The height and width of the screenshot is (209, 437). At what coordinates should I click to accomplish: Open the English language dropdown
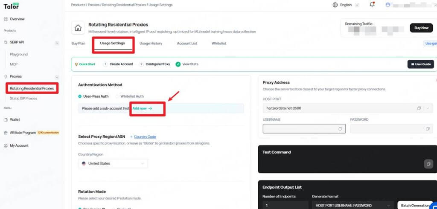tap(357, 5)
